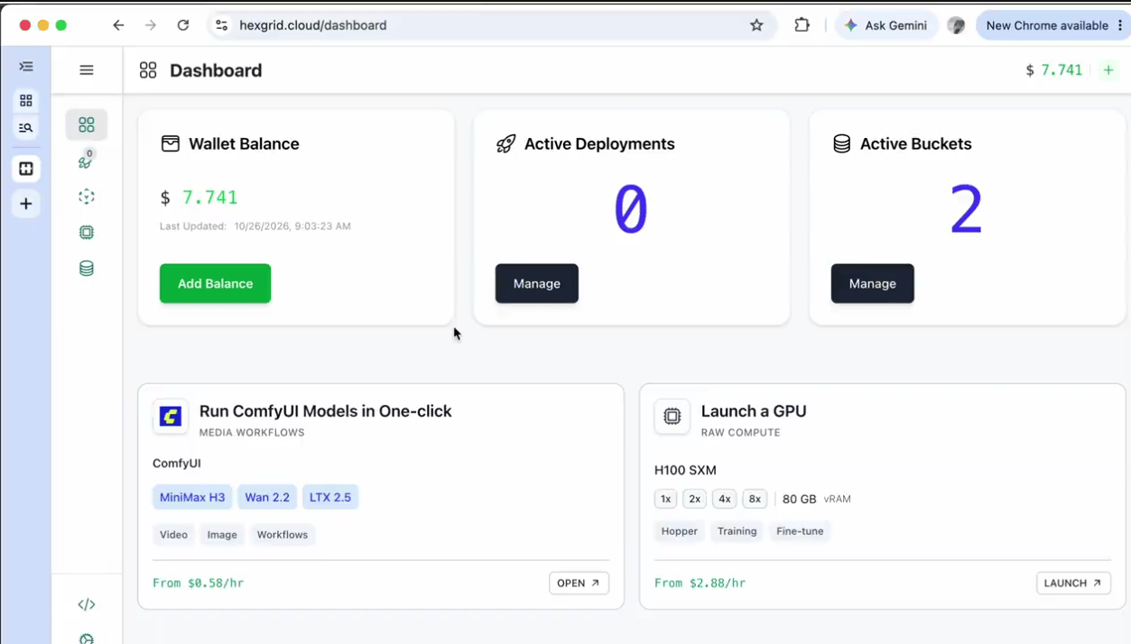
Task: Click Manage under Active Deployments
Action: click(x=537, y=283)
